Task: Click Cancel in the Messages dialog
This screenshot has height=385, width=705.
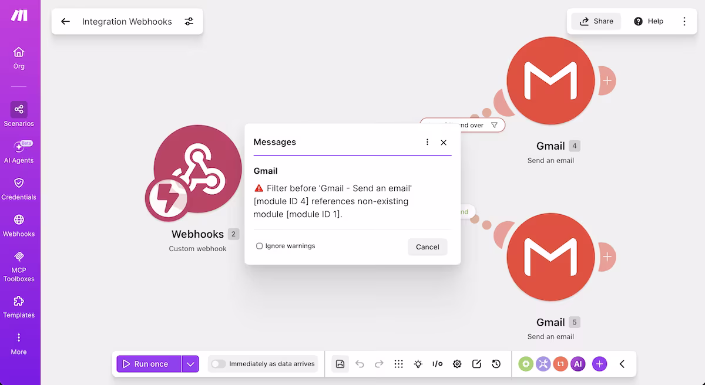Action: point(428,246)
